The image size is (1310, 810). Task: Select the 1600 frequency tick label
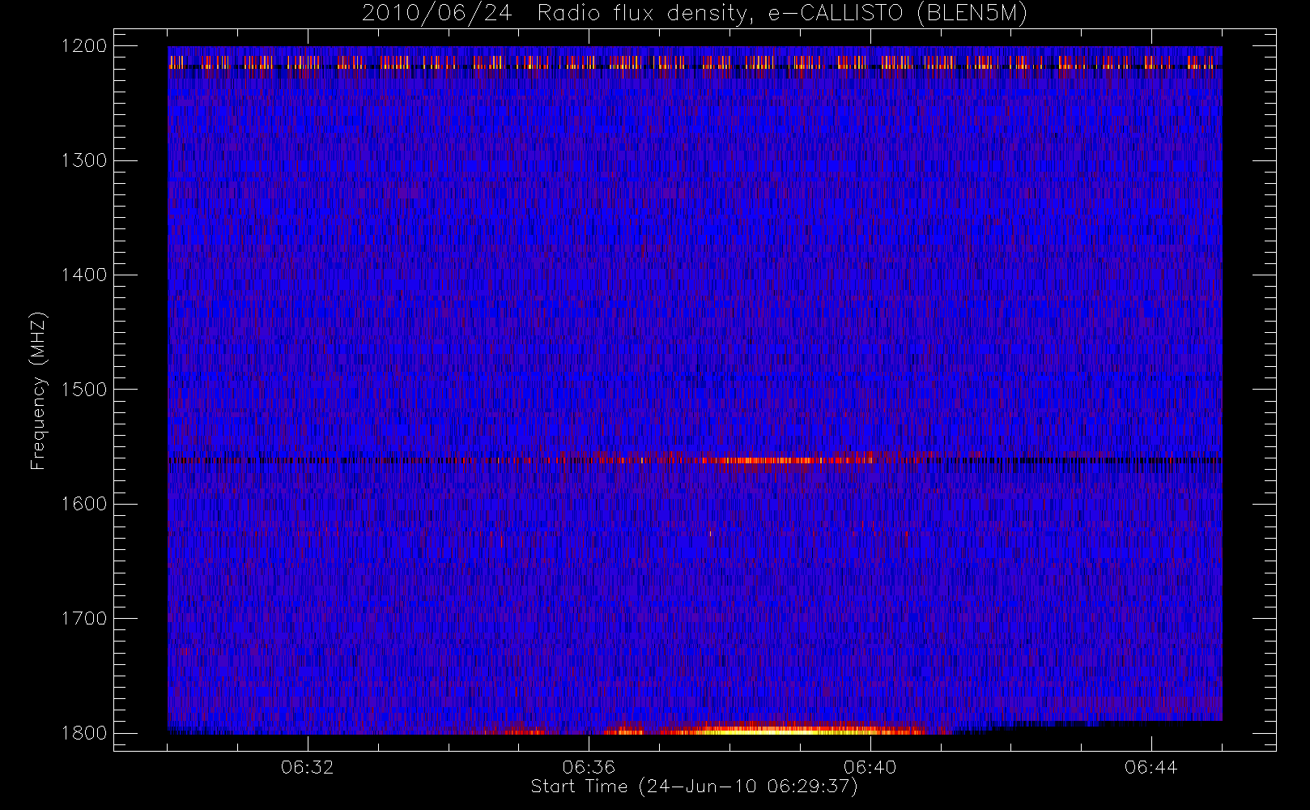point(84,504)
